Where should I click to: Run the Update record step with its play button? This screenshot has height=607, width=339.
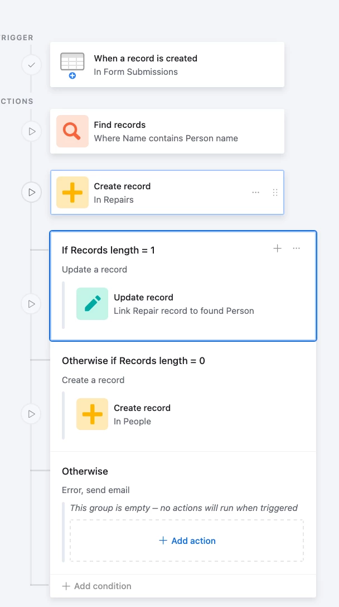(32, 304)
